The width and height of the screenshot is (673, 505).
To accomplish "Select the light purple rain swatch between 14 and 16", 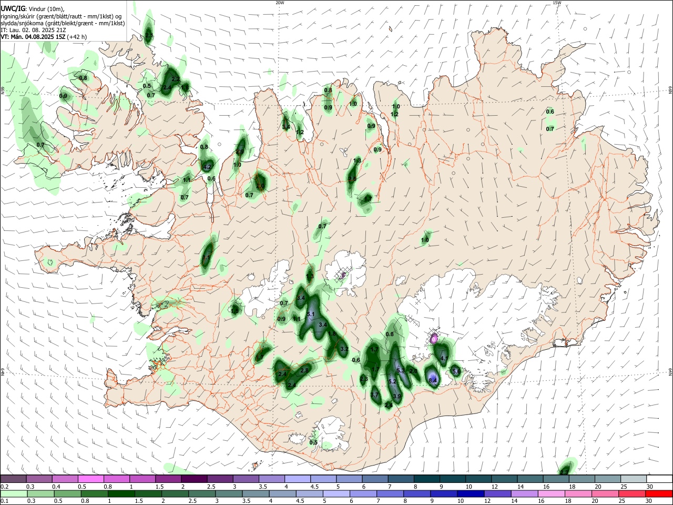I will [x=524, y=493].
